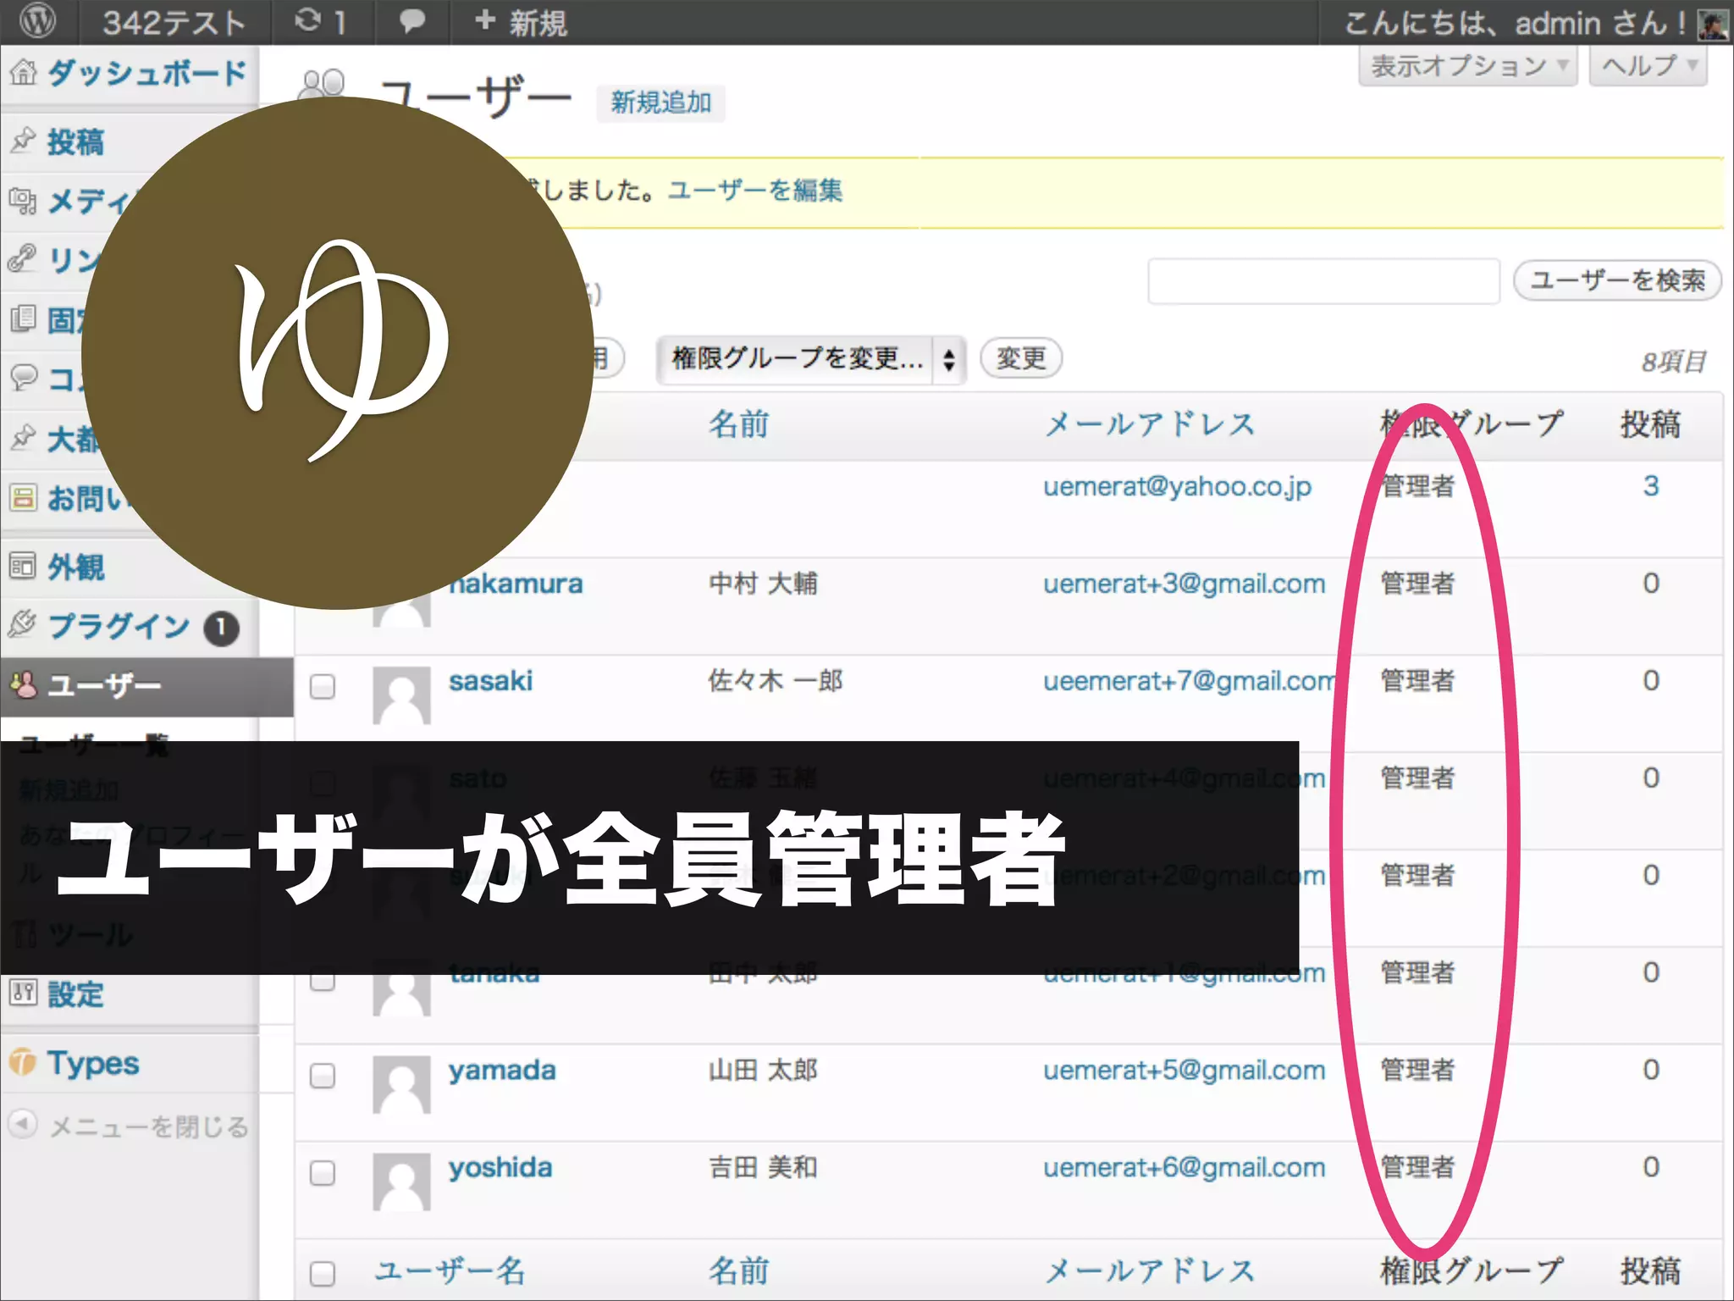This screenshot has height=1301, width=1734.
Task: Open the yoshida username link
Action: coord(500,1168)
